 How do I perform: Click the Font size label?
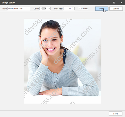[58, 9]
